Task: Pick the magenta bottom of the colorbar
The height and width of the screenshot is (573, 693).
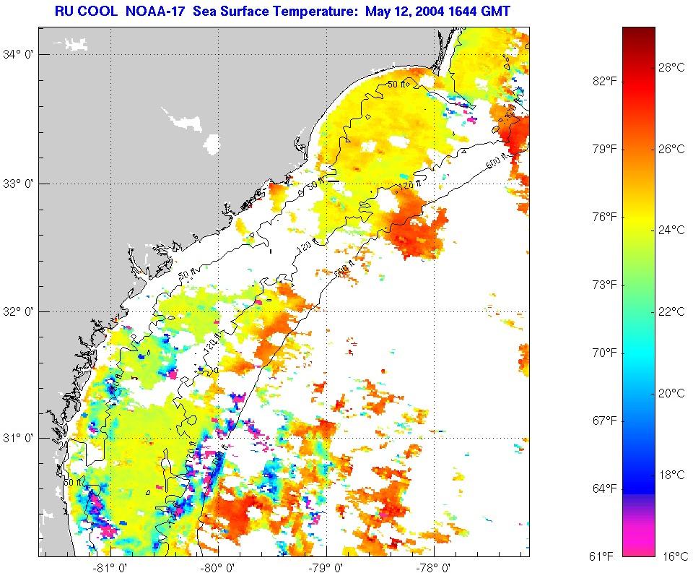Action: click(x=639, y=542)
